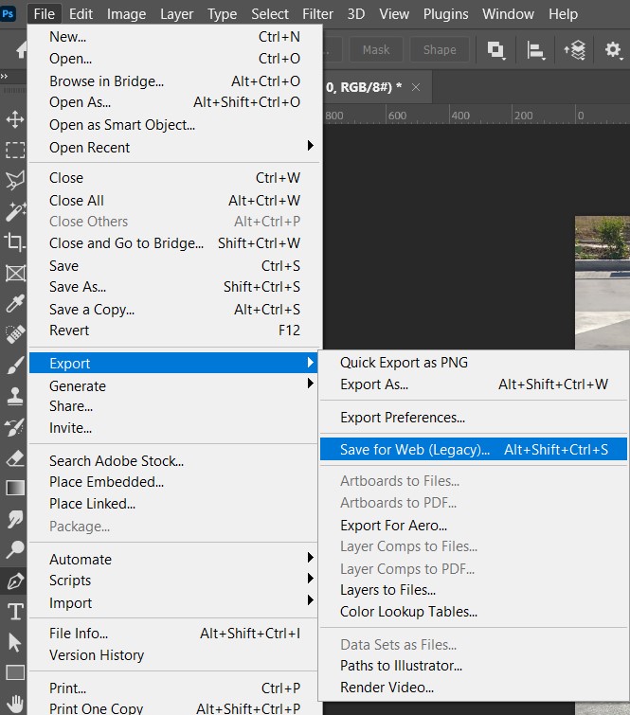Activate the Crop tool
630x715 pixels.
14,241
